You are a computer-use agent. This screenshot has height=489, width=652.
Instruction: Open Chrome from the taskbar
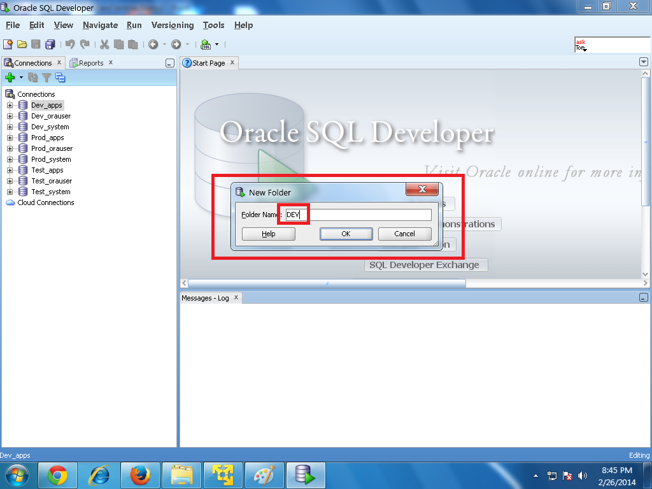(x=57, y=475)
